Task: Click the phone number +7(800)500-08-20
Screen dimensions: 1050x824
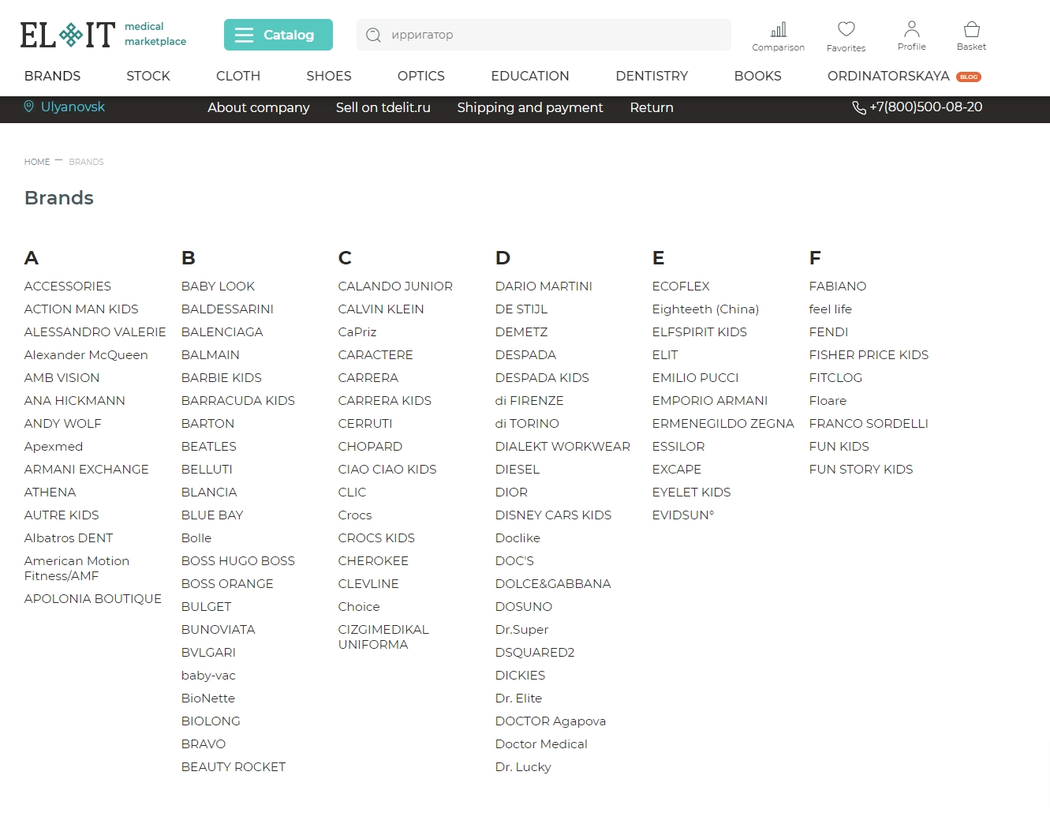Action: tap(926, 107)
